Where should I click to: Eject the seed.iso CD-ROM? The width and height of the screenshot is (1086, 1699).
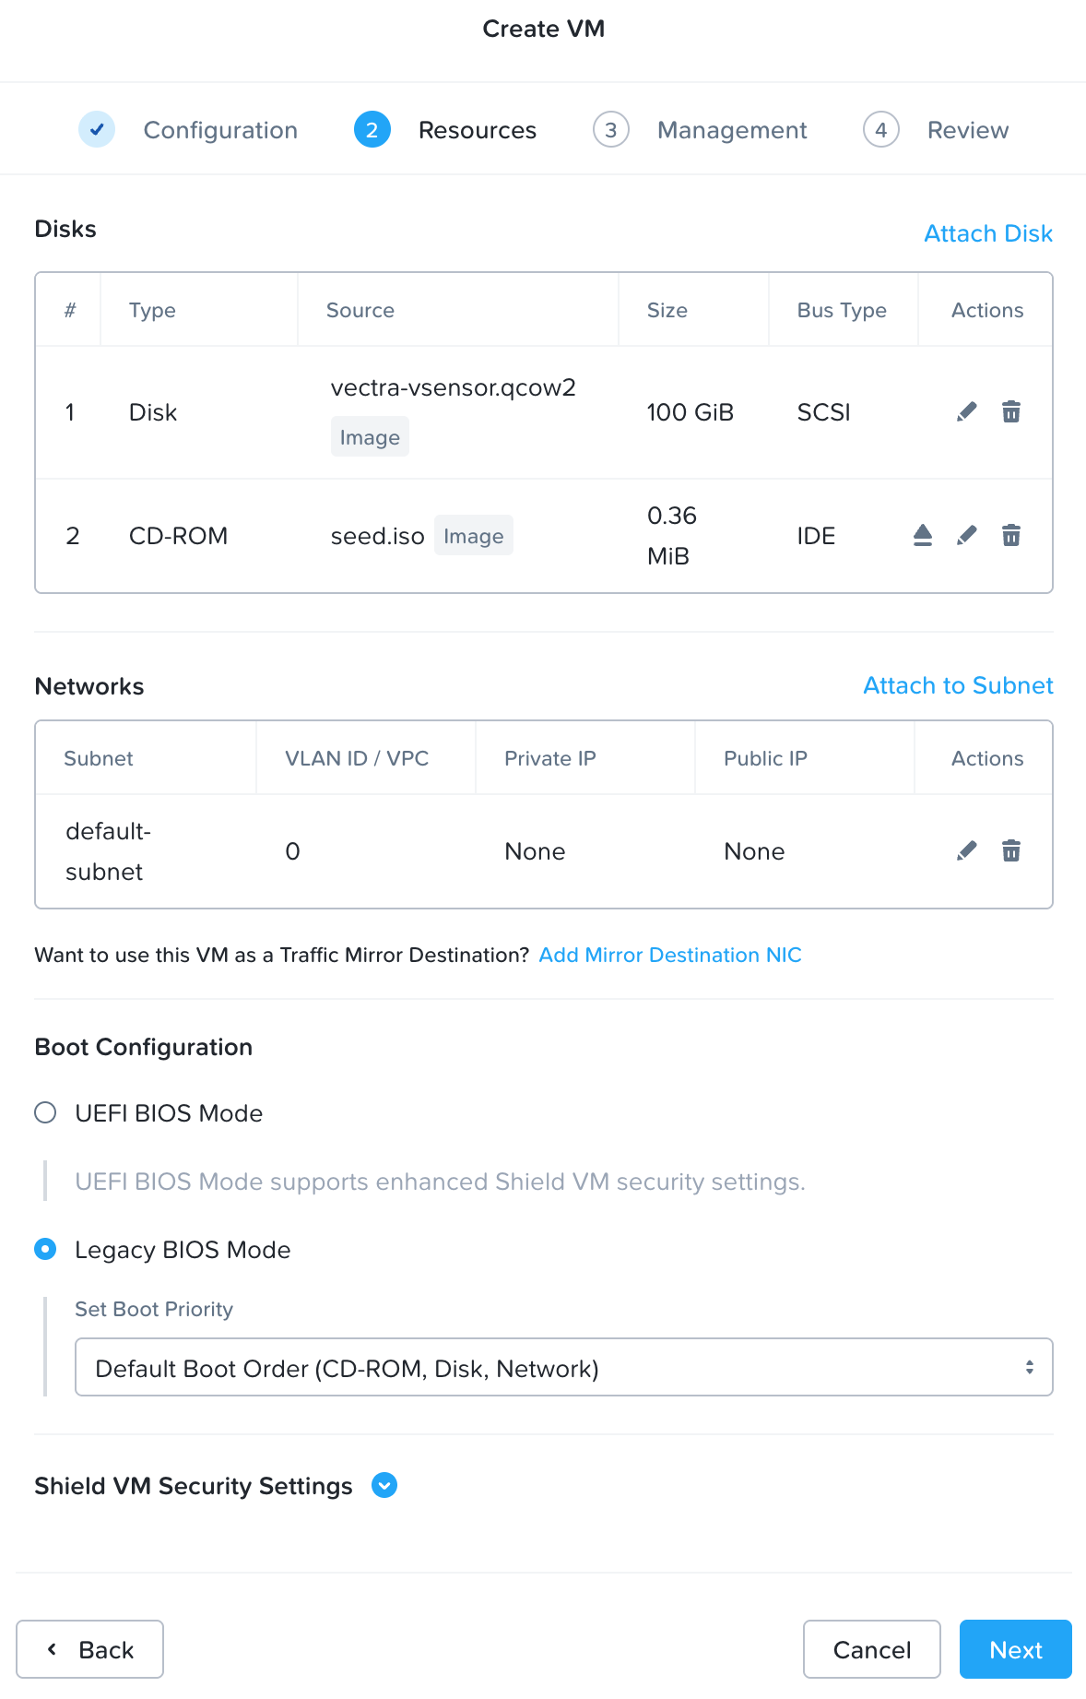(x=923, y=535)
